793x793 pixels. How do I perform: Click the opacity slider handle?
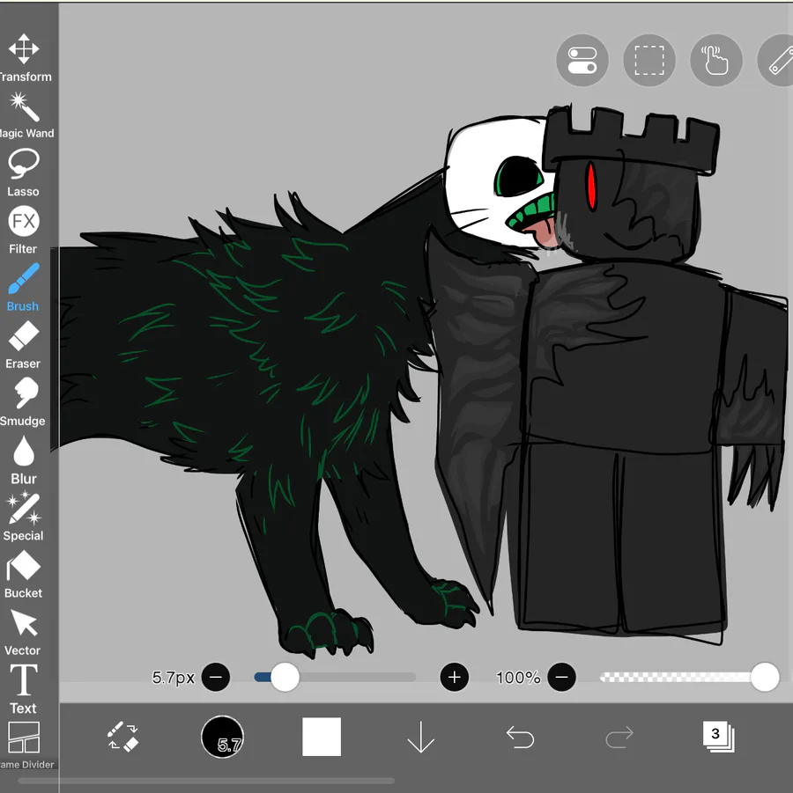[x=765, y=677]
